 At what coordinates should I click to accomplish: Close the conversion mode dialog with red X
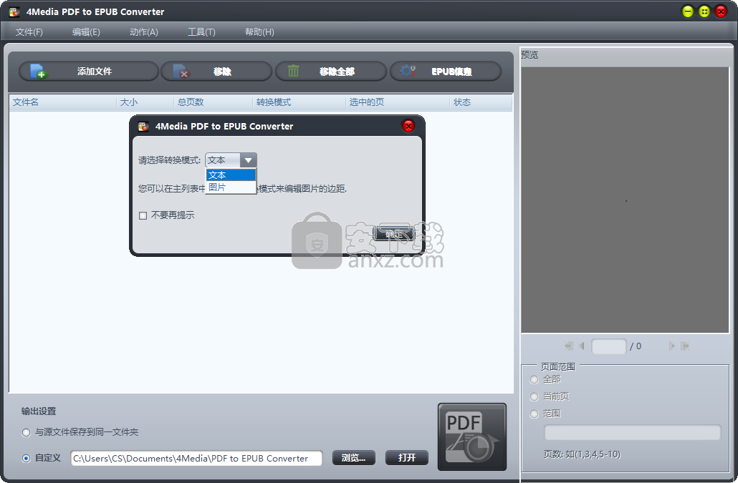[x=408, y=126]
